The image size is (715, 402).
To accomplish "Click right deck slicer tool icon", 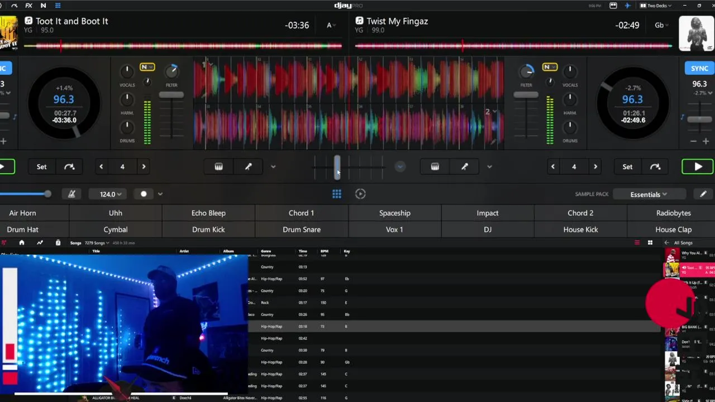I will click(465, 166).
